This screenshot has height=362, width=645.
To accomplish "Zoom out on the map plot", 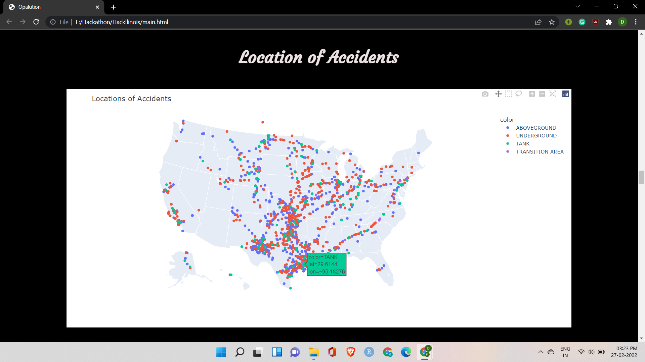I will 542,94.
